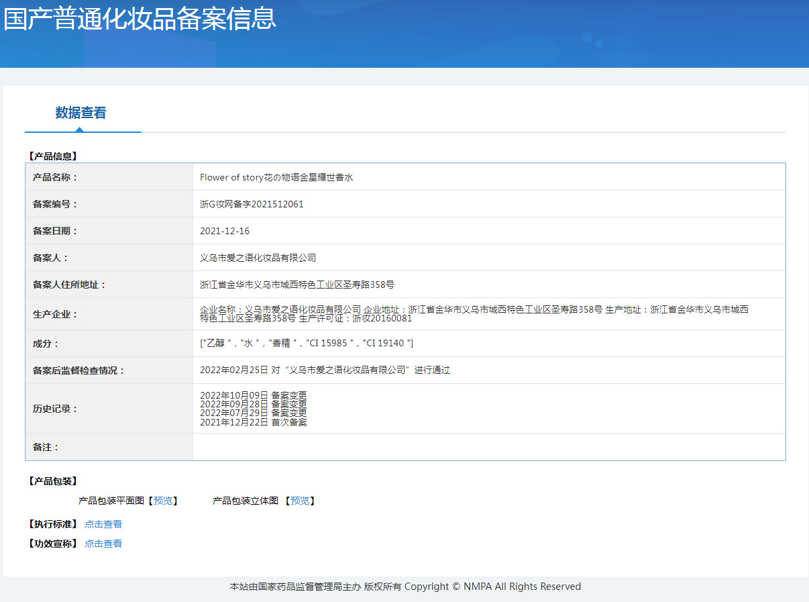Click the empty 备注 value cell
809x602 pixels.
pyautogui.click(x=488, y=447)
